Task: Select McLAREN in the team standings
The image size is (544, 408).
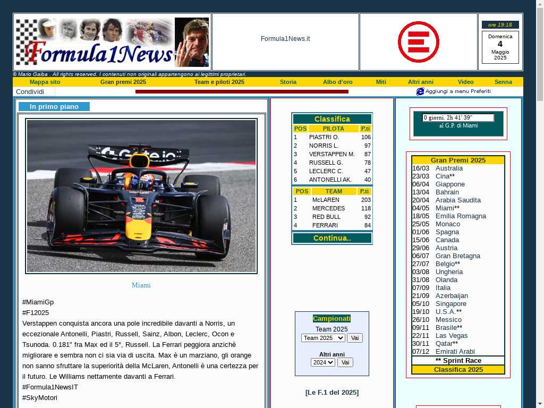Action: click(x=326, y=200)
